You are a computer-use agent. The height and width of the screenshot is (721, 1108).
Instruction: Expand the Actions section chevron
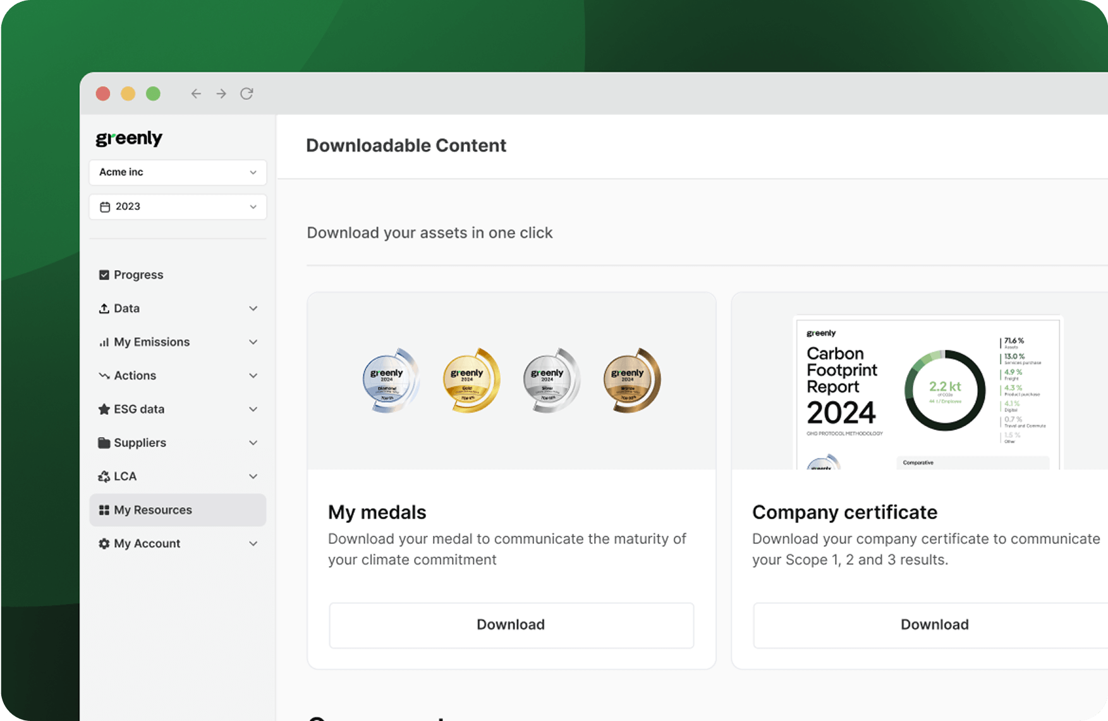pos(253,376)
